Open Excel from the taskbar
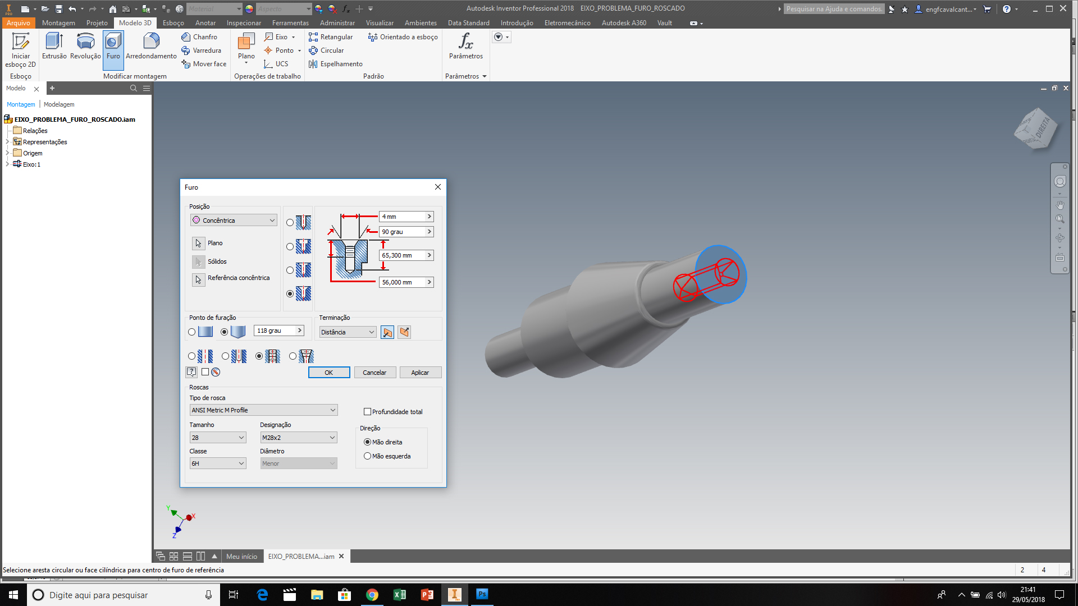1078x606 pixels. point(400,595)
